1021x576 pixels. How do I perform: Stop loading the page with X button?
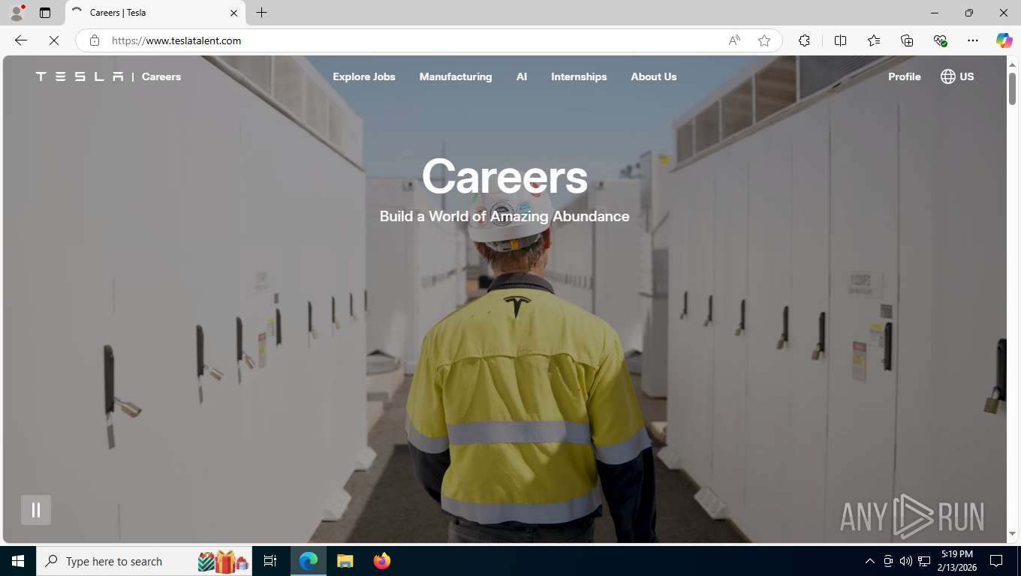click(54, 40)
